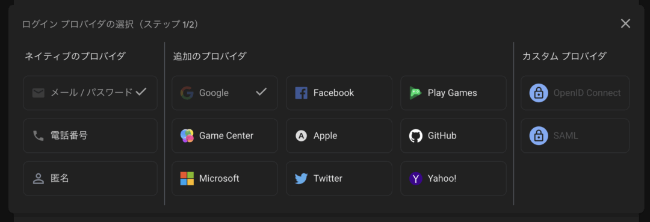Choose the Yahoo! provider card
650x222 pixels.
[454, 179]
